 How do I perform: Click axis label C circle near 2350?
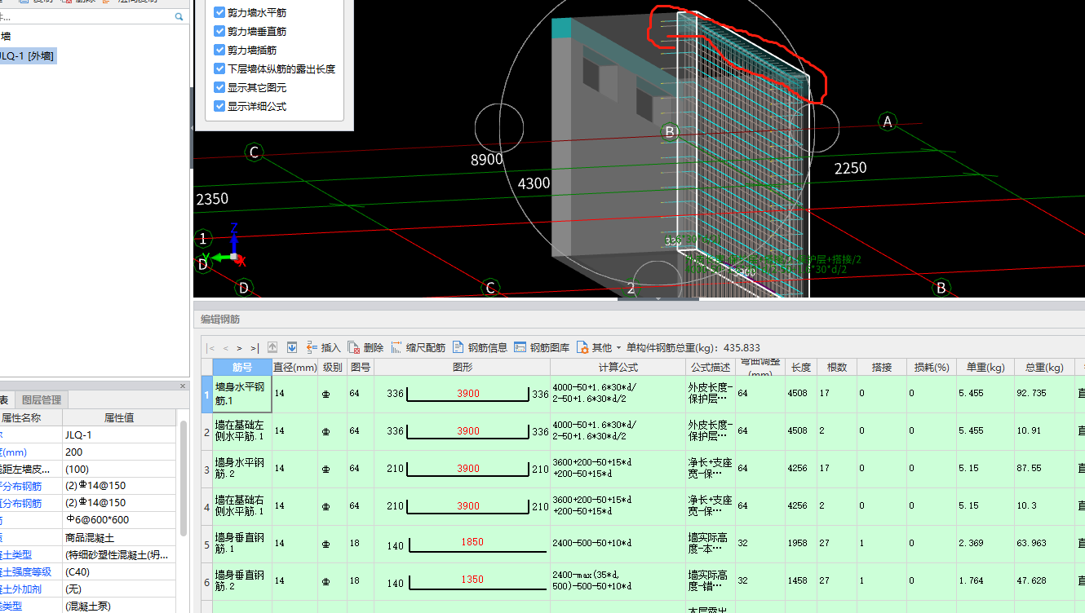point(255,152)
